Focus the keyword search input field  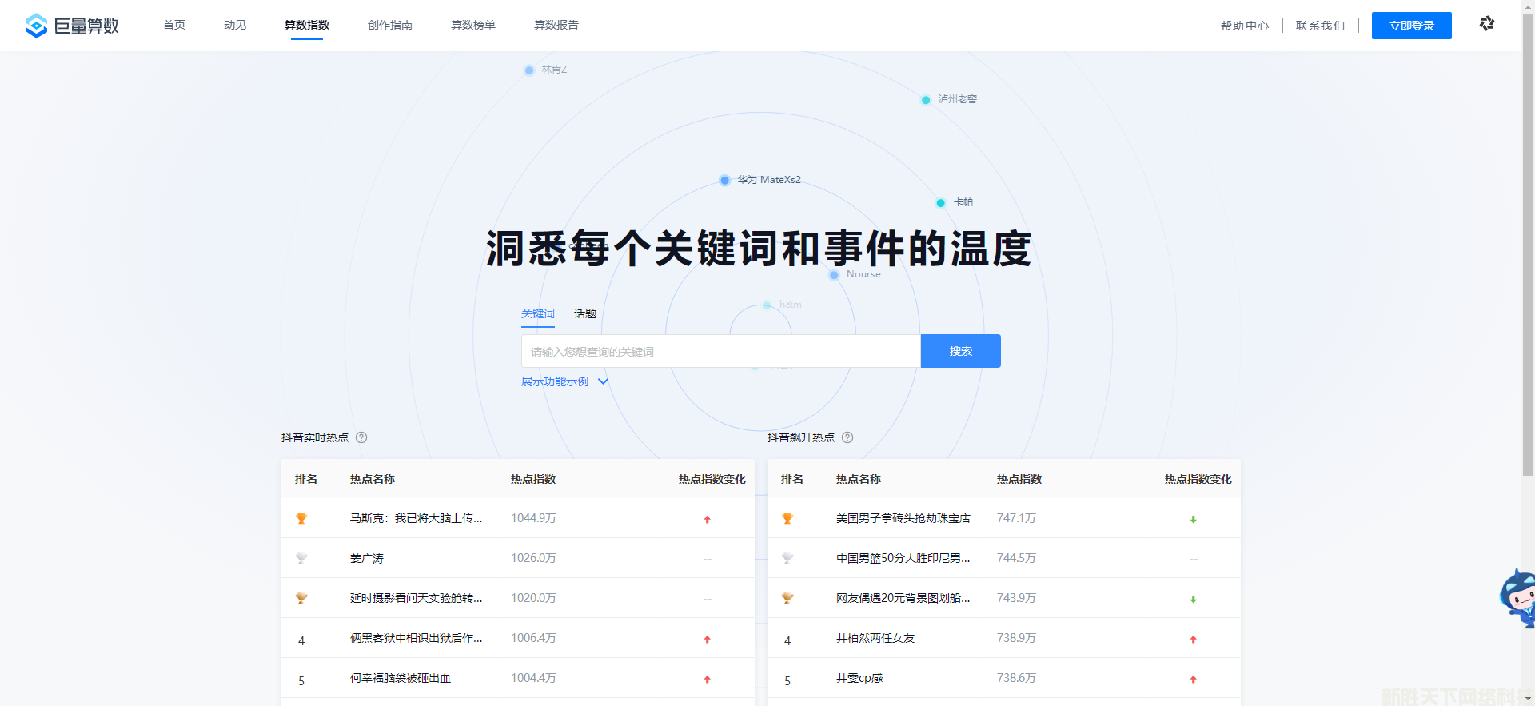coord(721,351)
